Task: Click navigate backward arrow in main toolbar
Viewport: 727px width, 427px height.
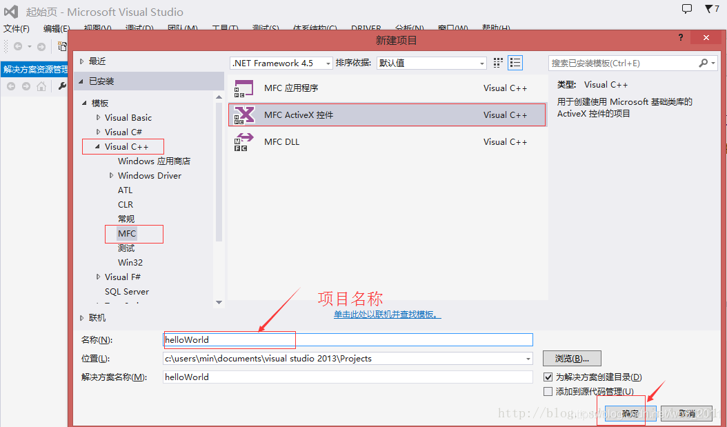Action: coord(18,46)
